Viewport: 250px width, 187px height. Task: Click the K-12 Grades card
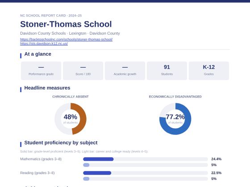209,71
